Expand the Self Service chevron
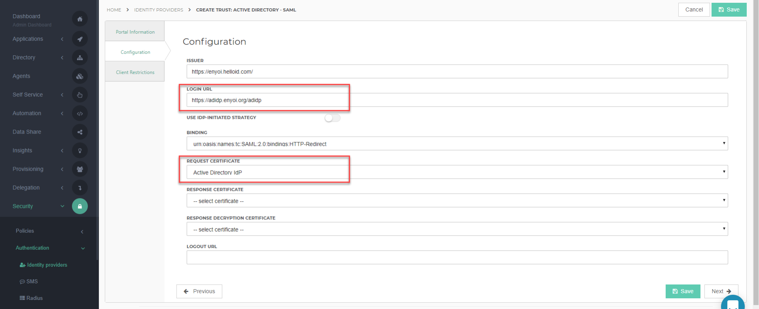 pos(62,95)
